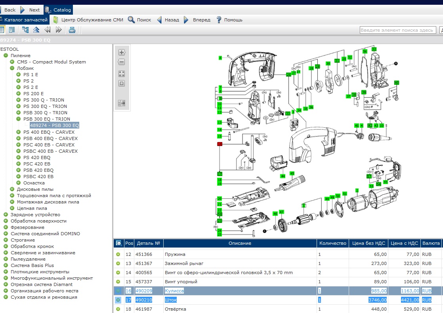Click the gear icon in Пружина row

118,254
